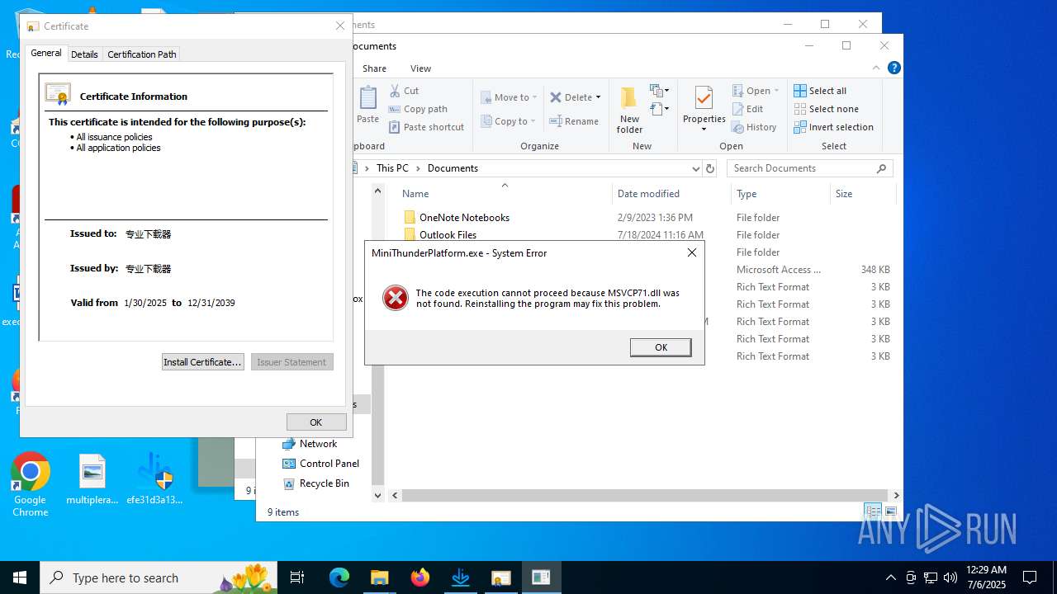Viewport: 1057px width, 594px height.
Task: Click the certificate ribbon icon beside Certificate Information
Action: 58,94
